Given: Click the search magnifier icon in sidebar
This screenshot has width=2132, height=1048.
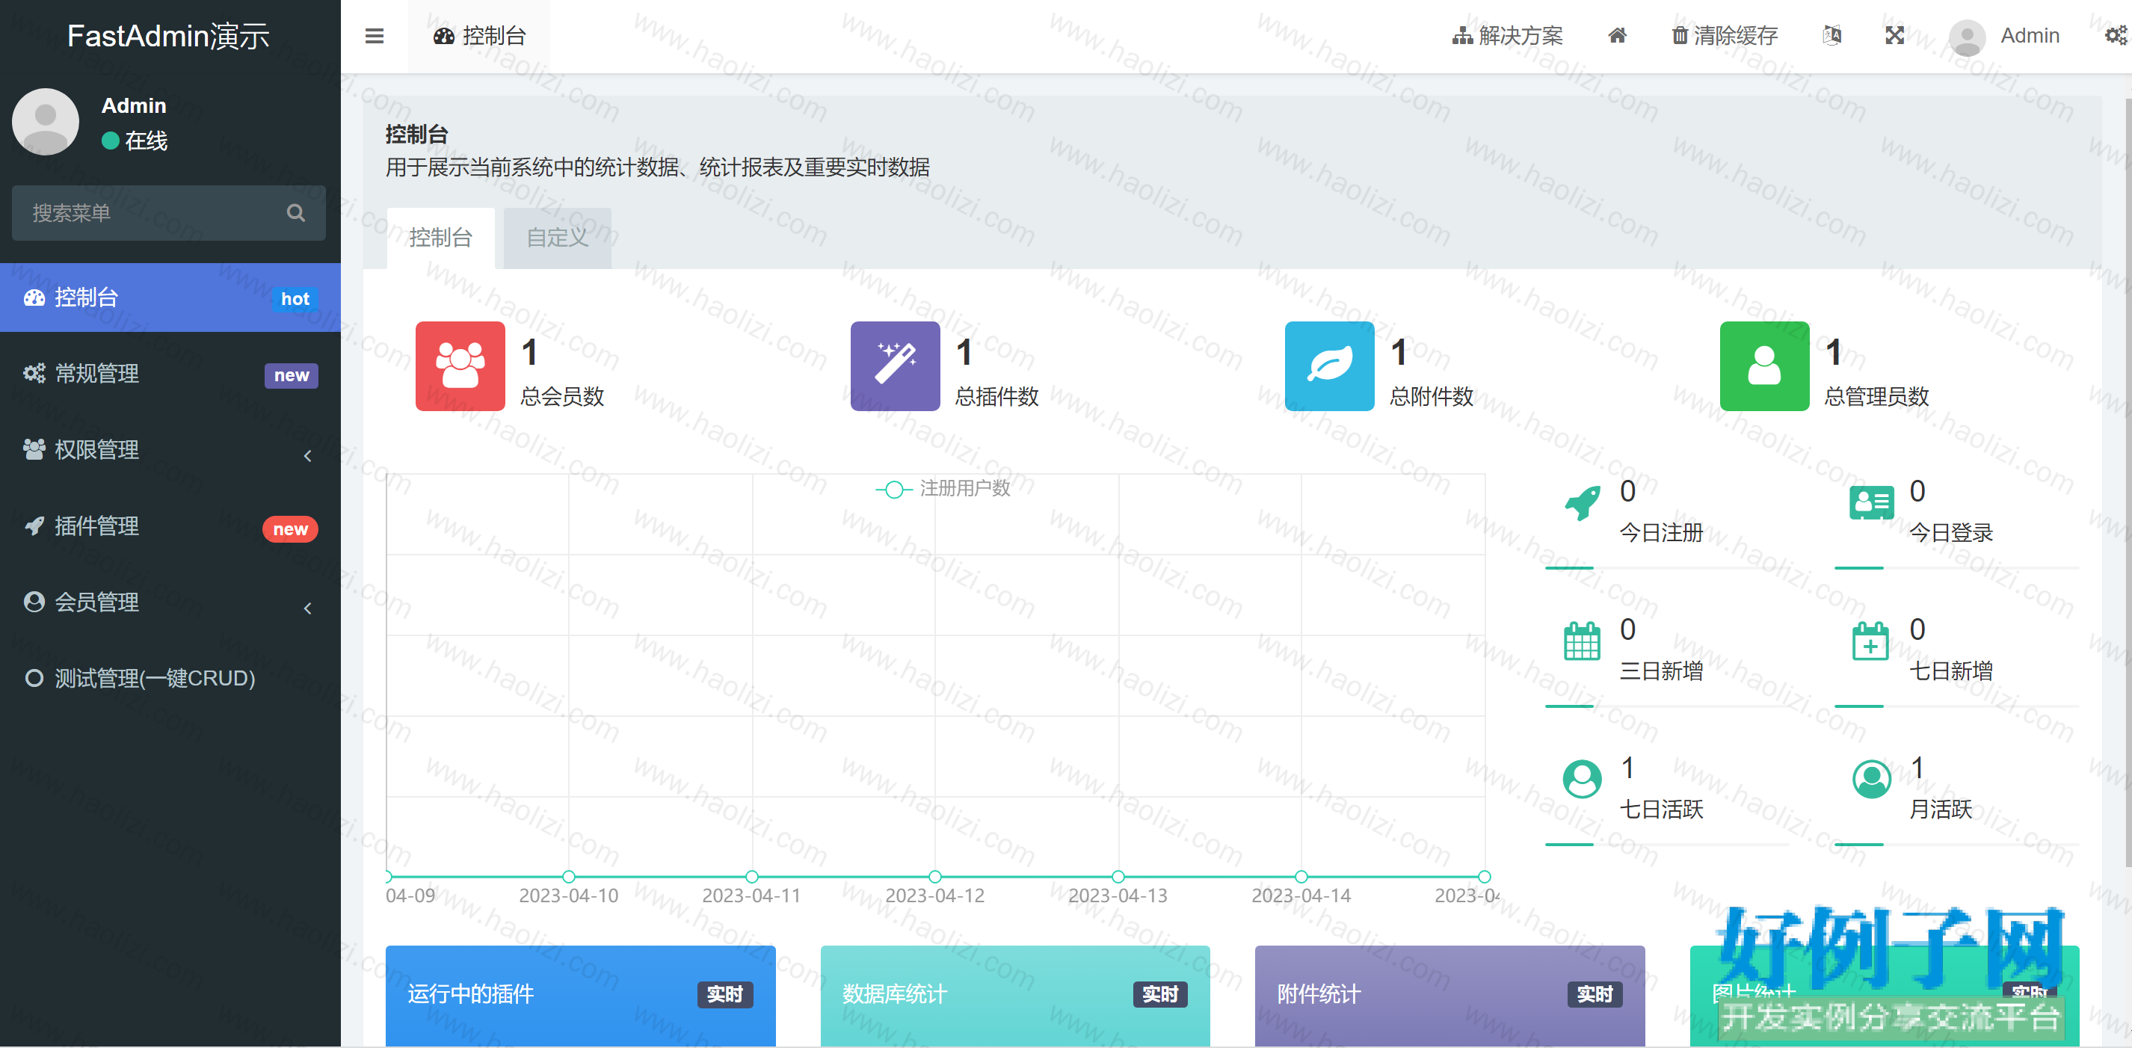Looking at the screenshot, I should [x=295, y=213].
